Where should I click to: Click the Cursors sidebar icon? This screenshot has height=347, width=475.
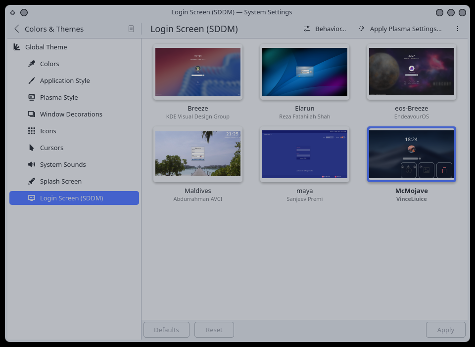pos(32,148)
